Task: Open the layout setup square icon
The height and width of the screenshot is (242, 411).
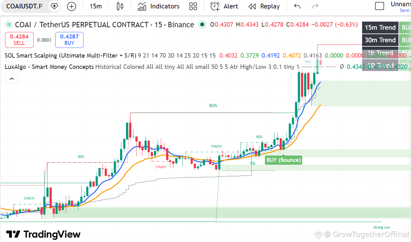Action: point(380,6)
